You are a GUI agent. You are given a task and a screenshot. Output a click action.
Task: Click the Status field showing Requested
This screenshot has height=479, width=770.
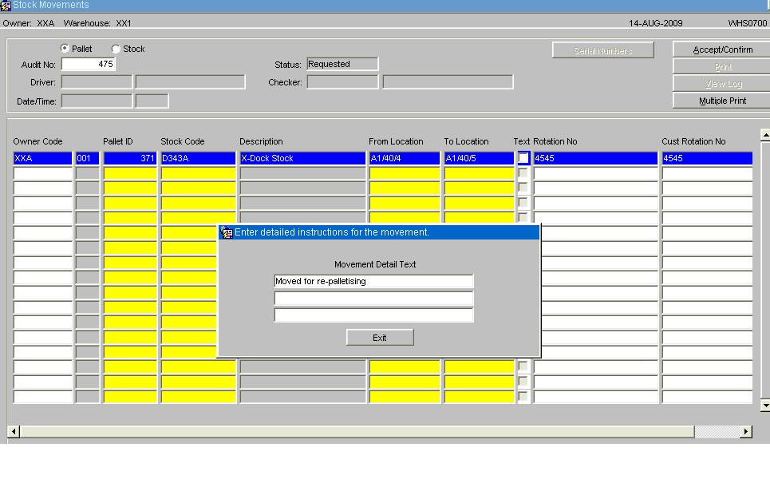coord(342,64)
